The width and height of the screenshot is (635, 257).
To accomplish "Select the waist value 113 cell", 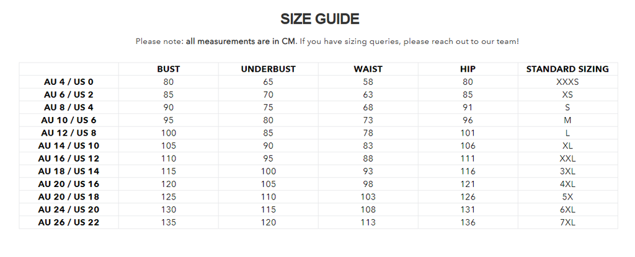I will 368,222.
